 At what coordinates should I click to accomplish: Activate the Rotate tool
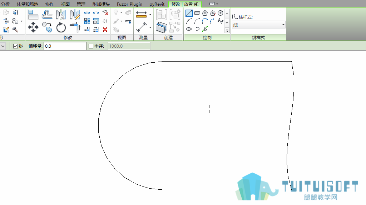[61, 27]
